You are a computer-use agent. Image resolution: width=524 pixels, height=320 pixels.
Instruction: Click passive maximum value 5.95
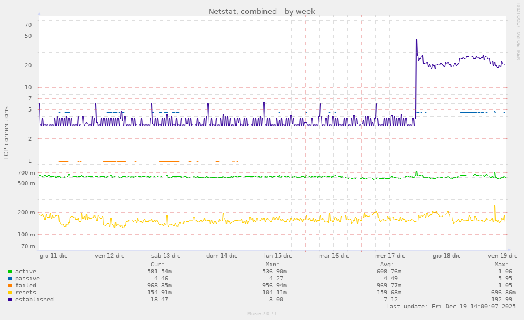[505, 279]
